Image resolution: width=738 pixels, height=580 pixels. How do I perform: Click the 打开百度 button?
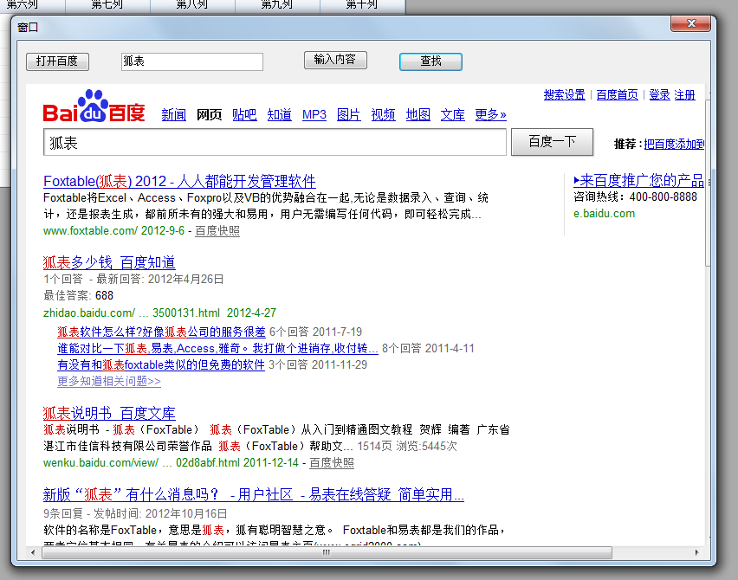pos(57,61)
